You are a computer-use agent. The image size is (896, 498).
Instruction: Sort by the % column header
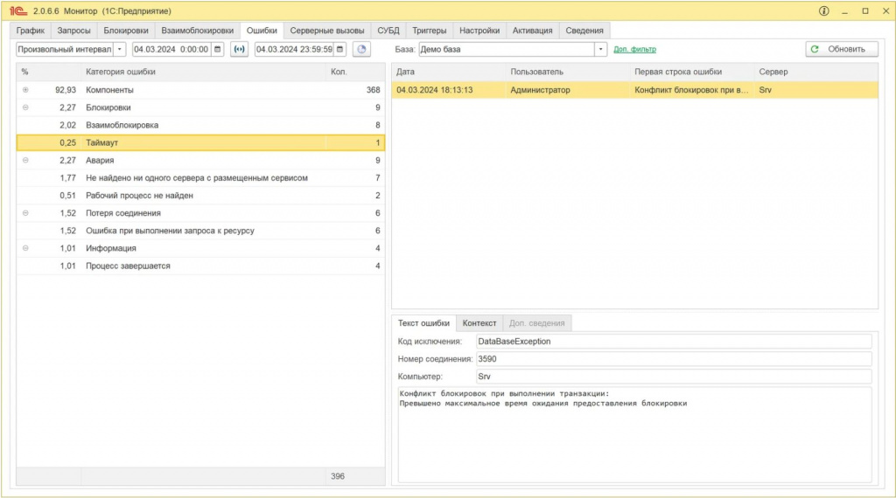49,72
